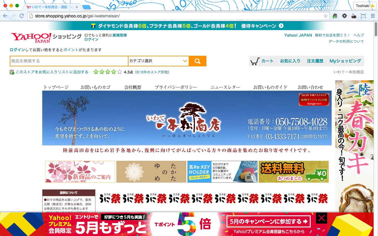Click the add-to-favorites plus icon

[x=12, y=72]
